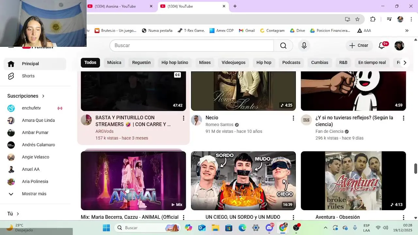418x235 pixels.
Task: Open the Windows Start menu
Action: pos(106,228)
